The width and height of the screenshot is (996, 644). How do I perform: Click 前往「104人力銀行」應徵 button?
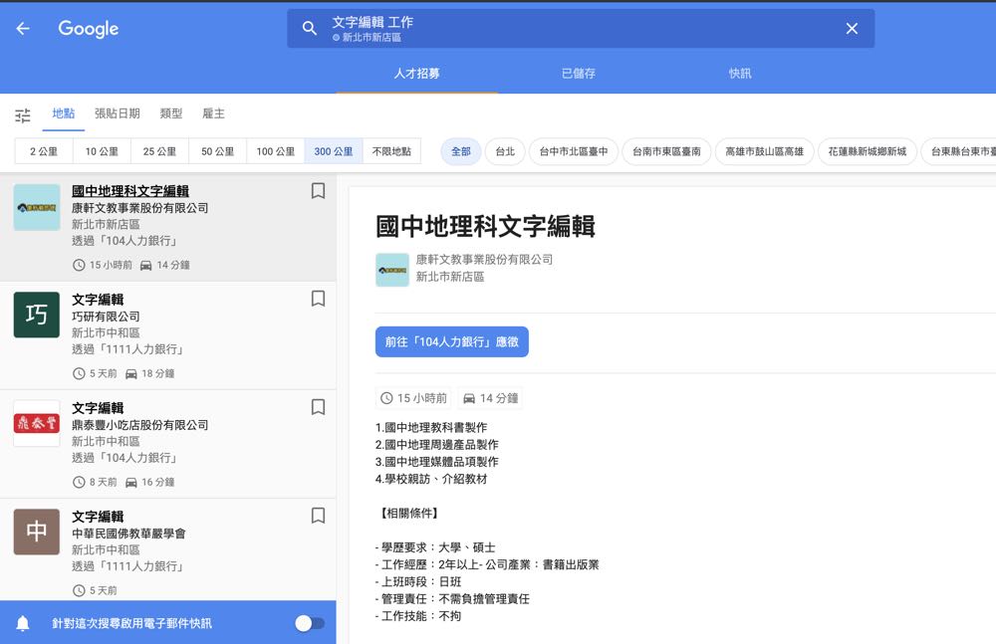pyautogui.click(x=451, y=341)
